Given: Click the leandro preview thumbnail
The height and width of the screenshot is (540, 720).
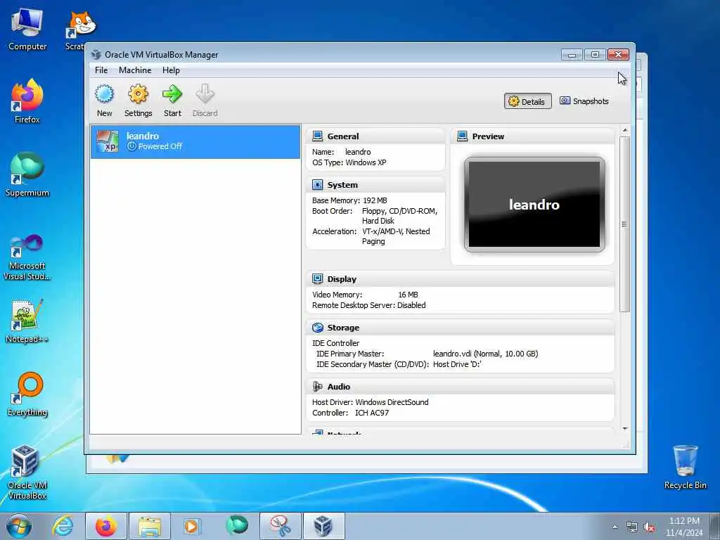Looking at the screenshot, I should 534,205.
